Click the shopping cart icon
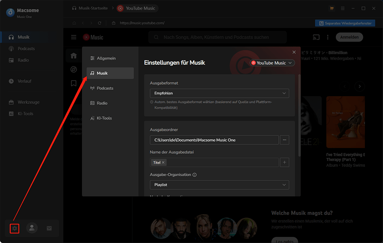The height and width of the screenshot is (243, 383). point(332,9)
